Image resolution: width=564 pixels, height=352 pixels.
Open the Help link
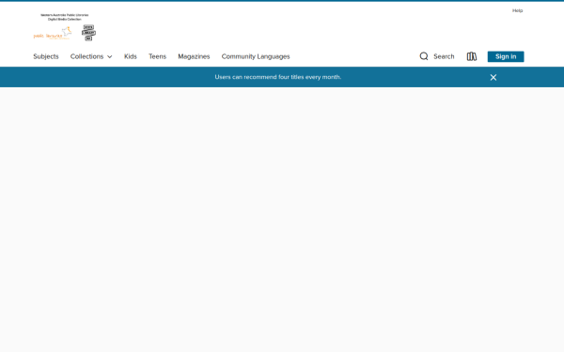[517, 10]
